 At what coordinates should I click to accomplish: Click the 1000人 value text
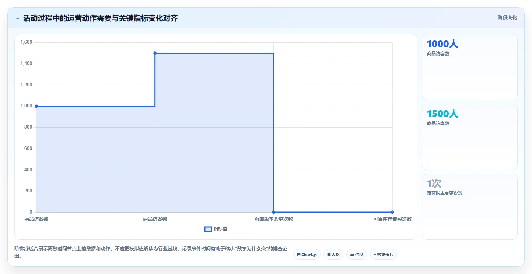click(442, 44)
